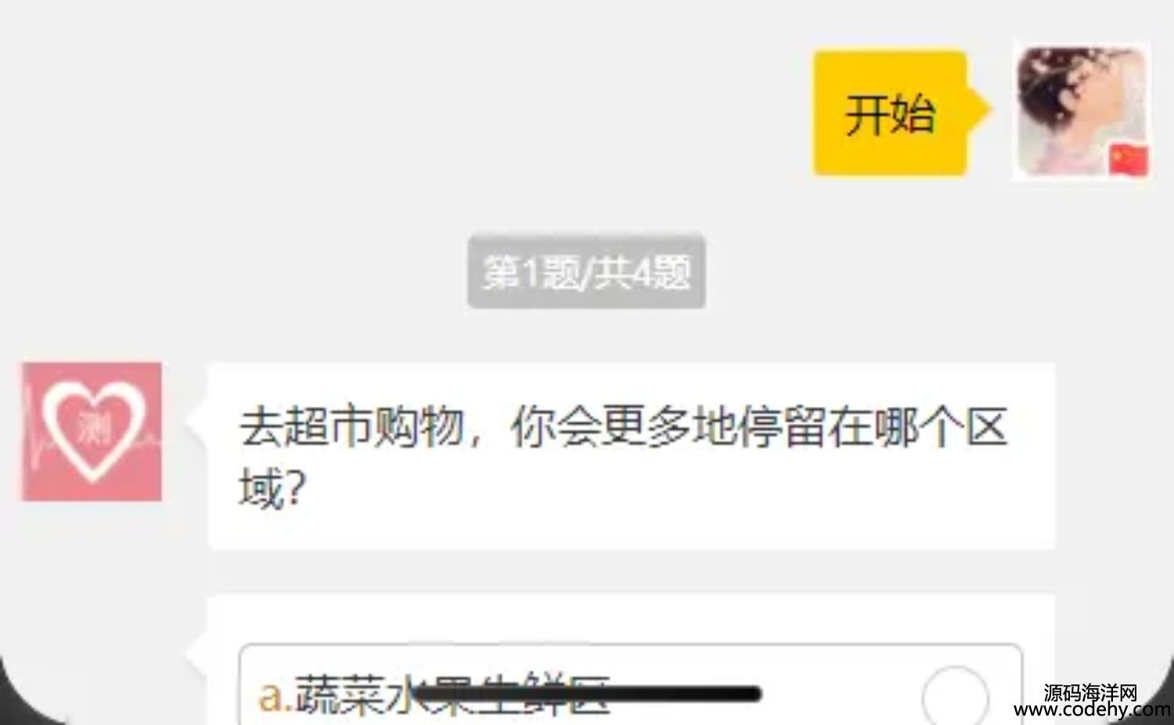1174x725 pixels.
Task: Open the user profile avatar photo
Action: (1082, 110)
